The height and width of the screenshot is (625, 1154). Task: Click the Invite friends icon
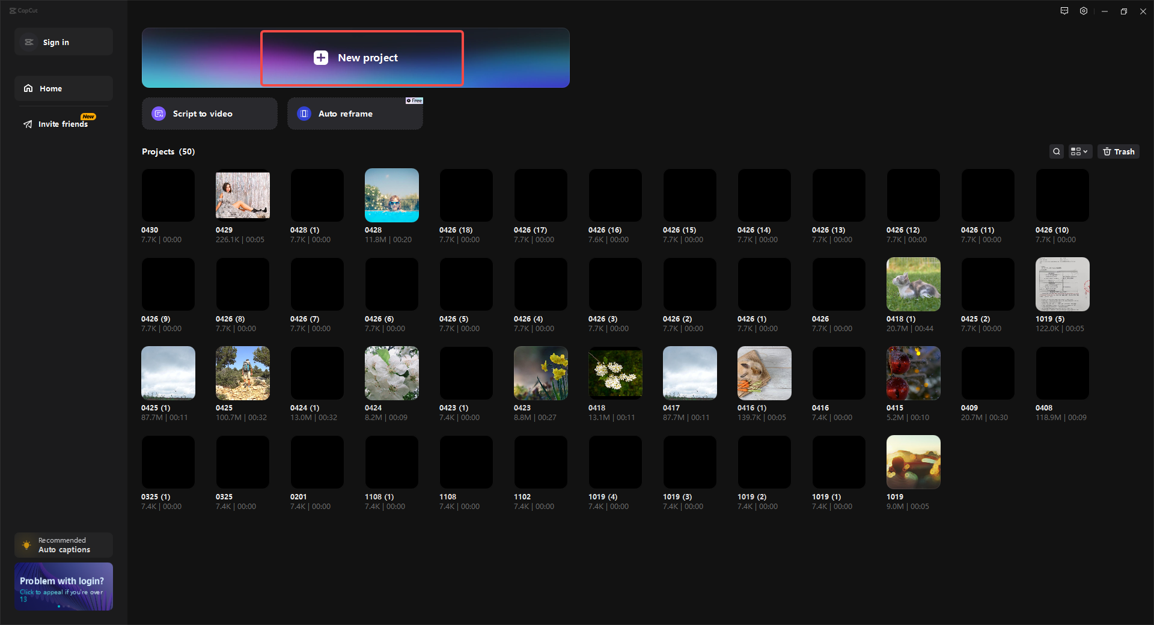[x=28, y=124]
